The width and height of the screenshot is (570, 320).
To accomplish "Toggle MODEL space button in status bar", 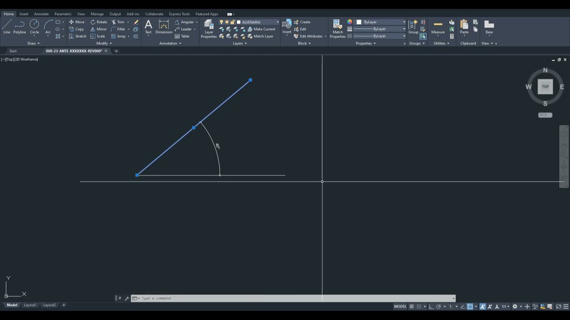I will click(400, 306).
